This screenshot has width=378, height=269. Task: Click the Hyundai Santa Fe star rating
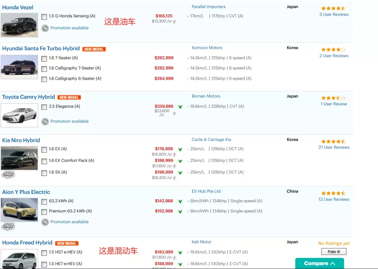334,50
